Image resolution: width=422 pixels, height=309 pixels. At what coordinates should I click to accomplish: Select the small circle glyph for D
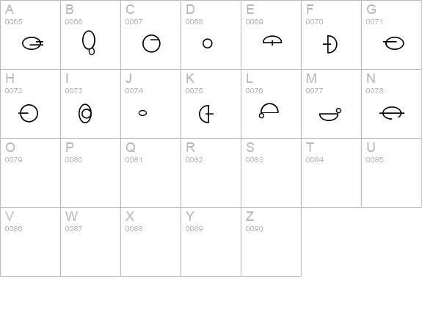pos(208,43)
